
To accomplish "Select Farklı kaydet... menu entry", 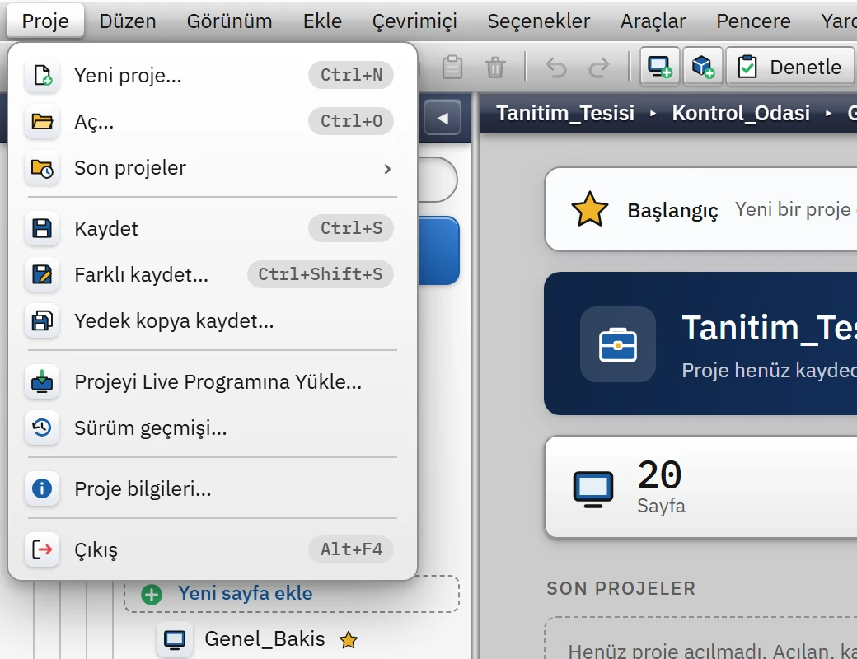I will coord(212,274).
